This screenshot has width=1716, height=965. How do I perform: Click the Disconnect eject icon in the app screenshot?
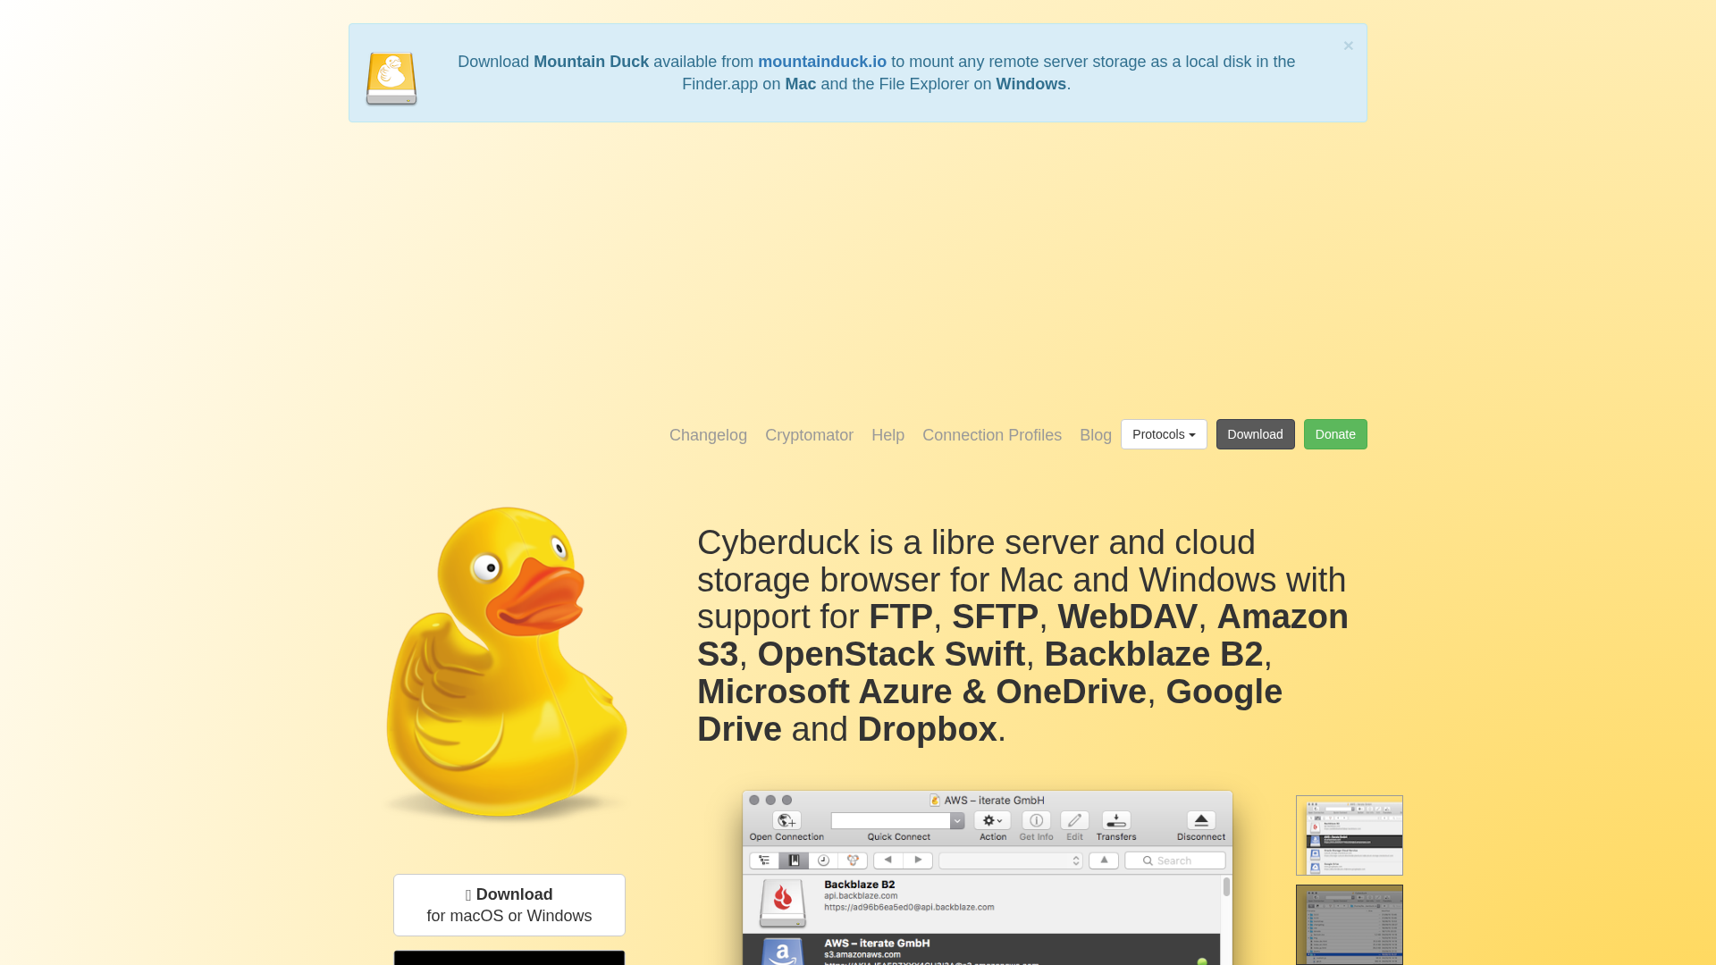1201,820
